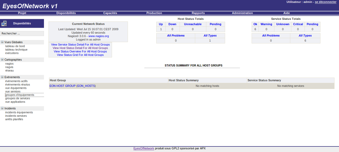
Task: Click the se déconnecter logout link
Action: point(325,2)
